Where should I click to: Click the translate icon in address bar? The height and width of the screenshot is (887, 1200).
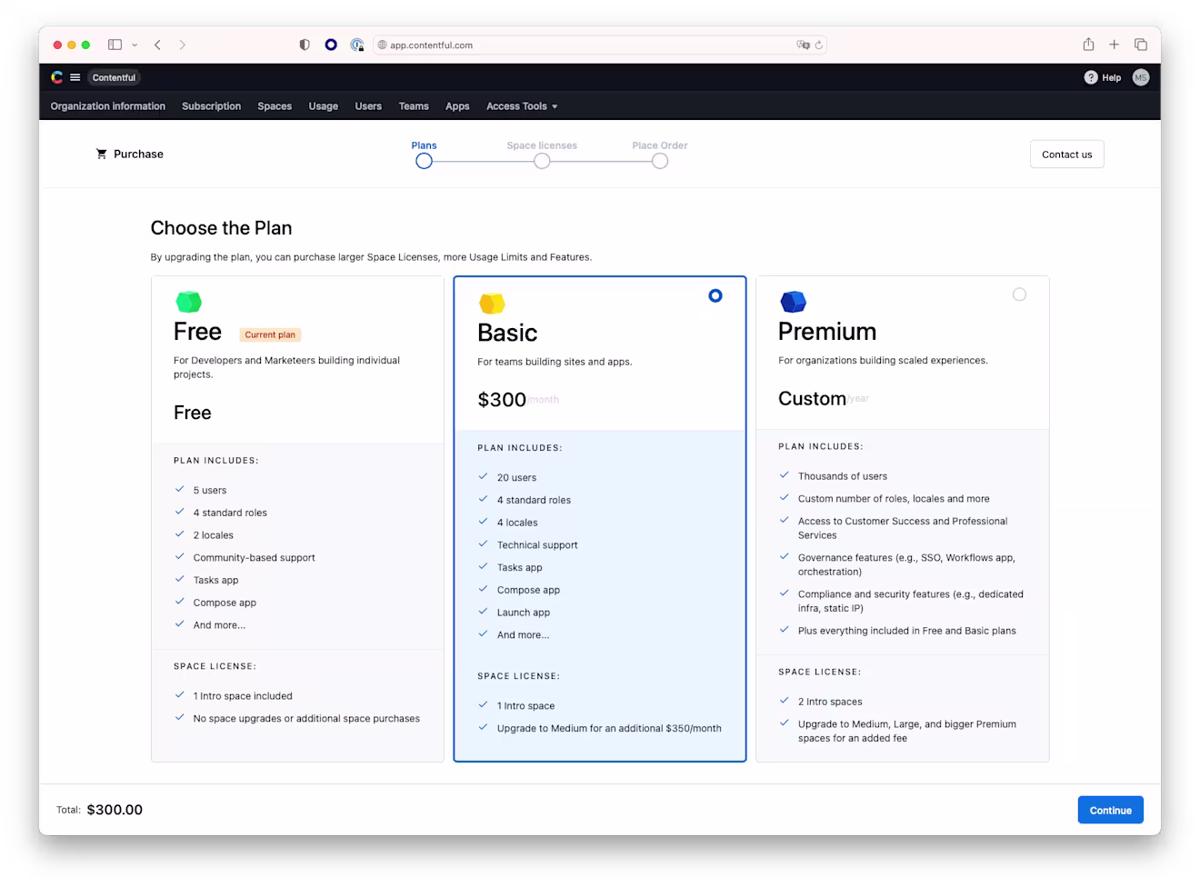(x=803, y=45)
